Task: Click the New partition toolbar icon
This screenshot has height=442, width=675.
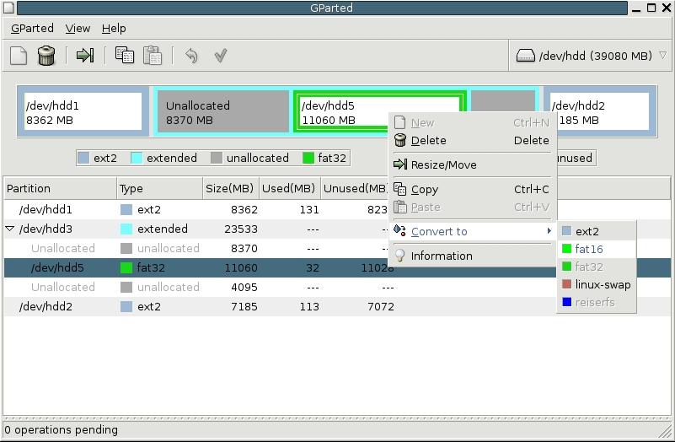Action: point(19,56)
